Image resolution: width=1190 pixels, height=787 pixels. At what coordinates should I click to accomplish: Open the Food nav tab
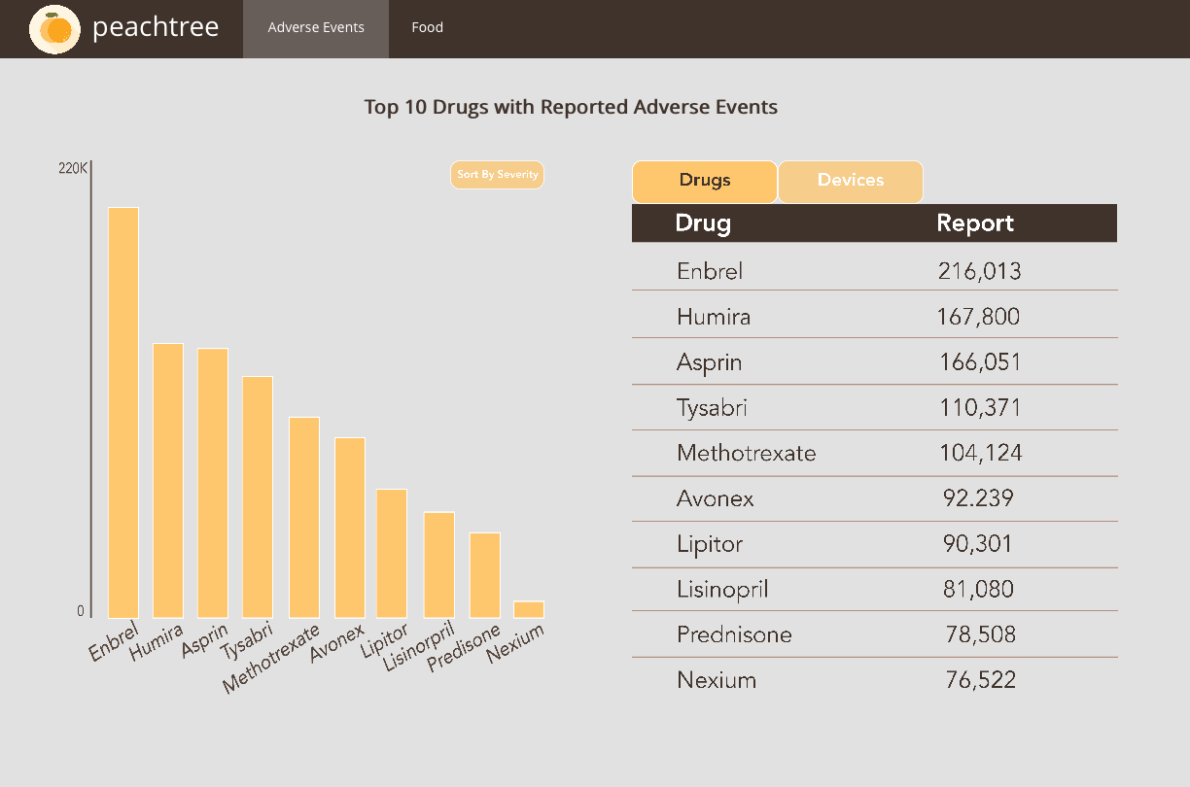[427, 27]
